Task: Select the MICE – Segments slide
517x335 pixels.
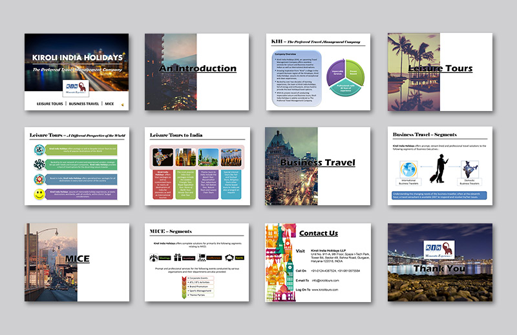Action: 197,262
